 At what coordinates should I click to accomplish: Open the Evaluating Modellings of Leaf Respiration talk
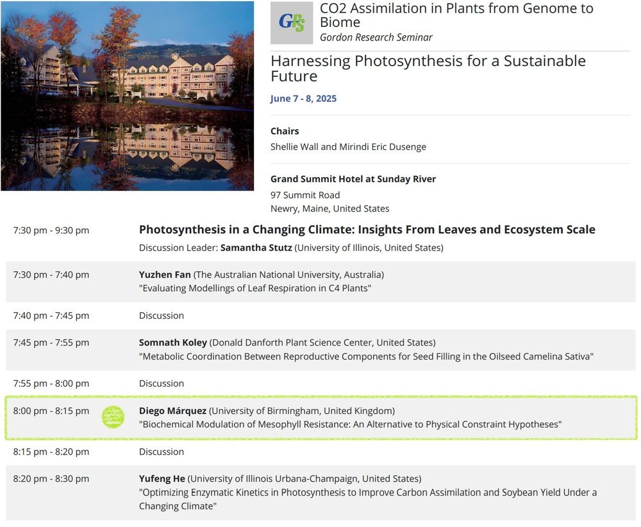click(x=255, y=288)
